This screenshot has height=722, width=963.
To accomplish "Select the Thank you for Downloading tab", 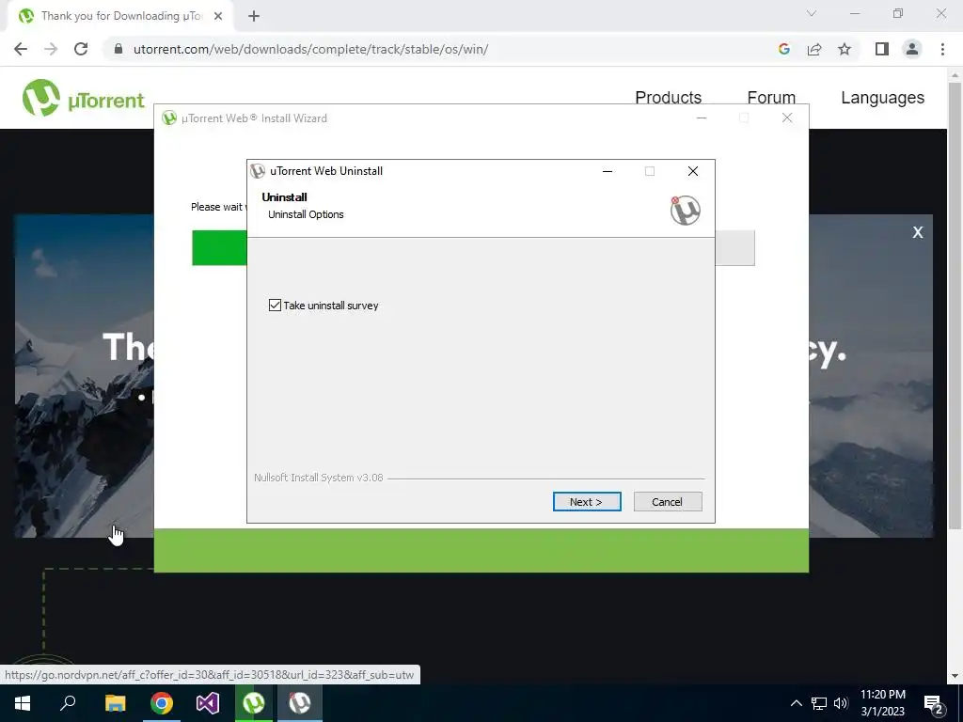I will pyautogui.click(x=120, y=16).
